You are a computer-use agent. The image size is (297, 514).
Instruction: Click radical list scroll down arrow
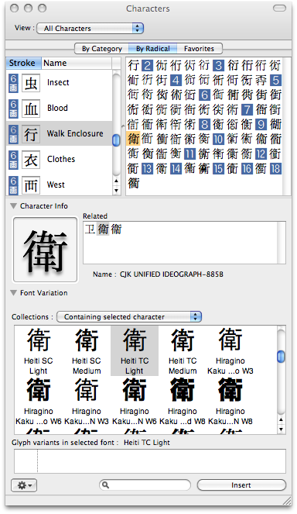(117, 190)
